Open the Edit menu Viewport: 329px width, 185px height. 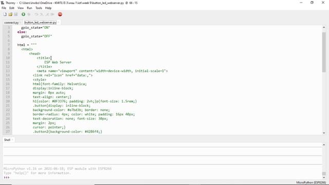12,8
